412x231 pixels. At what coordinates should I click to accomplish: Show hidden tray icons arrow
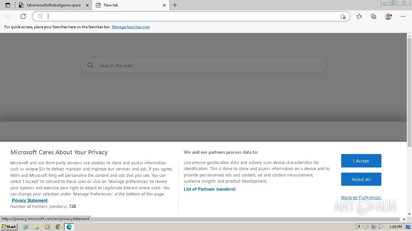click(x=359, y=227)
